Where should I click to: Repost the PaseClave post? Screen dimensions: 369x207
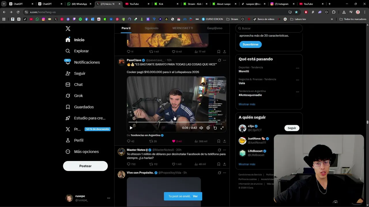[x=153, y=141]
